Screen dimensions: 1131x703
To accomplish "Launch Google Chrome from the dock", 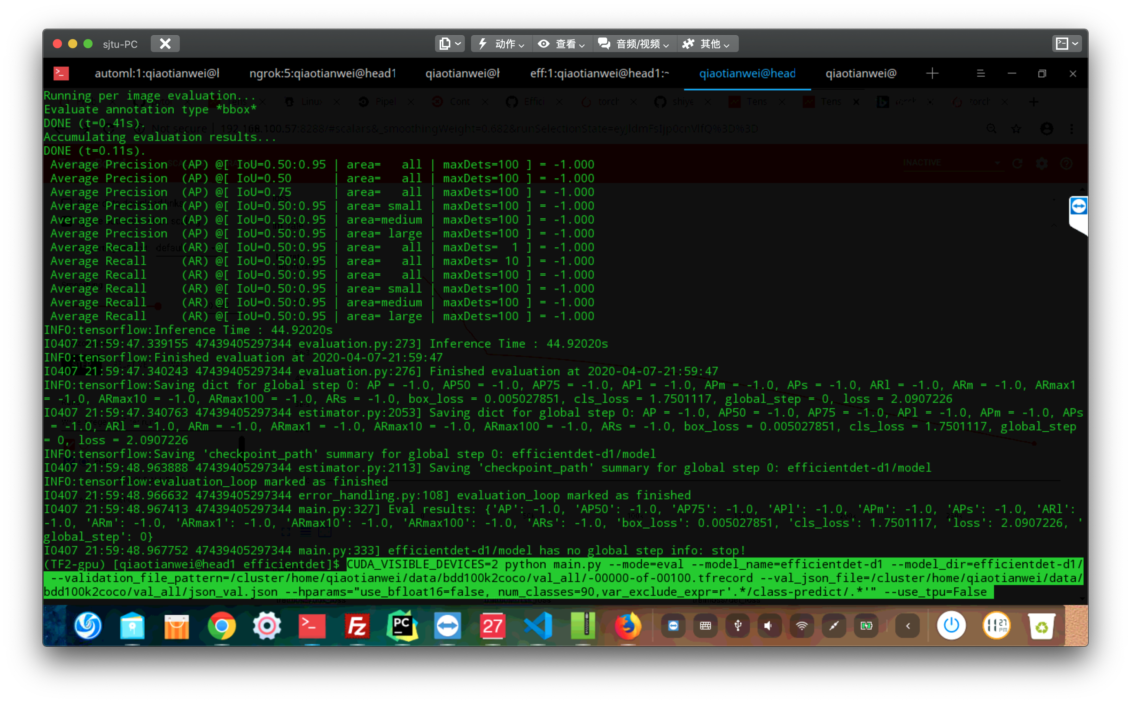I will (222, 626).
